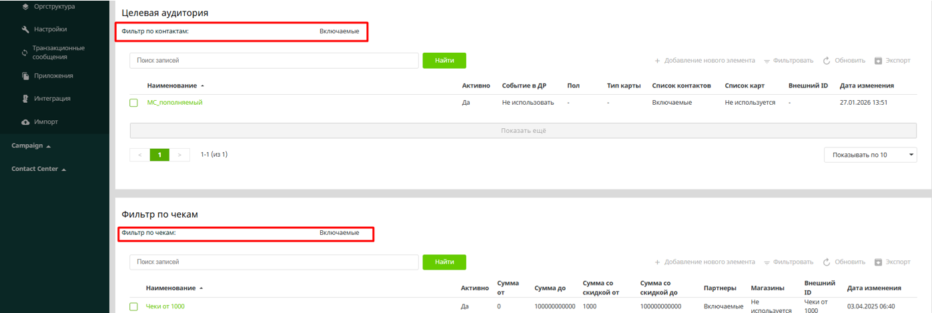The height and width of the screenshot is (313, 932).
Task: Click the Integration icon in sidebar
Action: point(25,99)
